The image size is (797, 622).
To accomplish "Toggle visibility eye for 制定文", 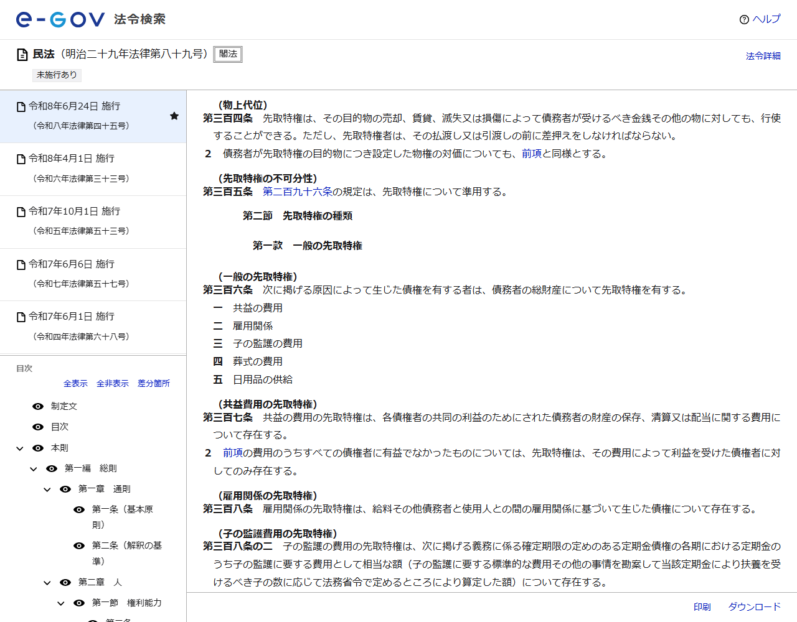I will pyautogui.click(x=38, y=406).
